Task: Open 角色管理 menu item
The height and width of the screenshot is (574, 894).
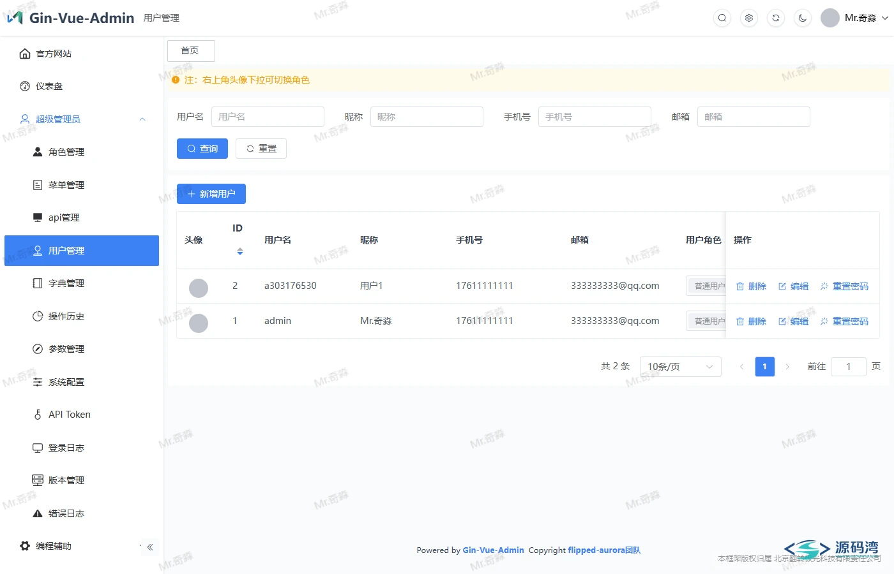Action: point(82,152)
